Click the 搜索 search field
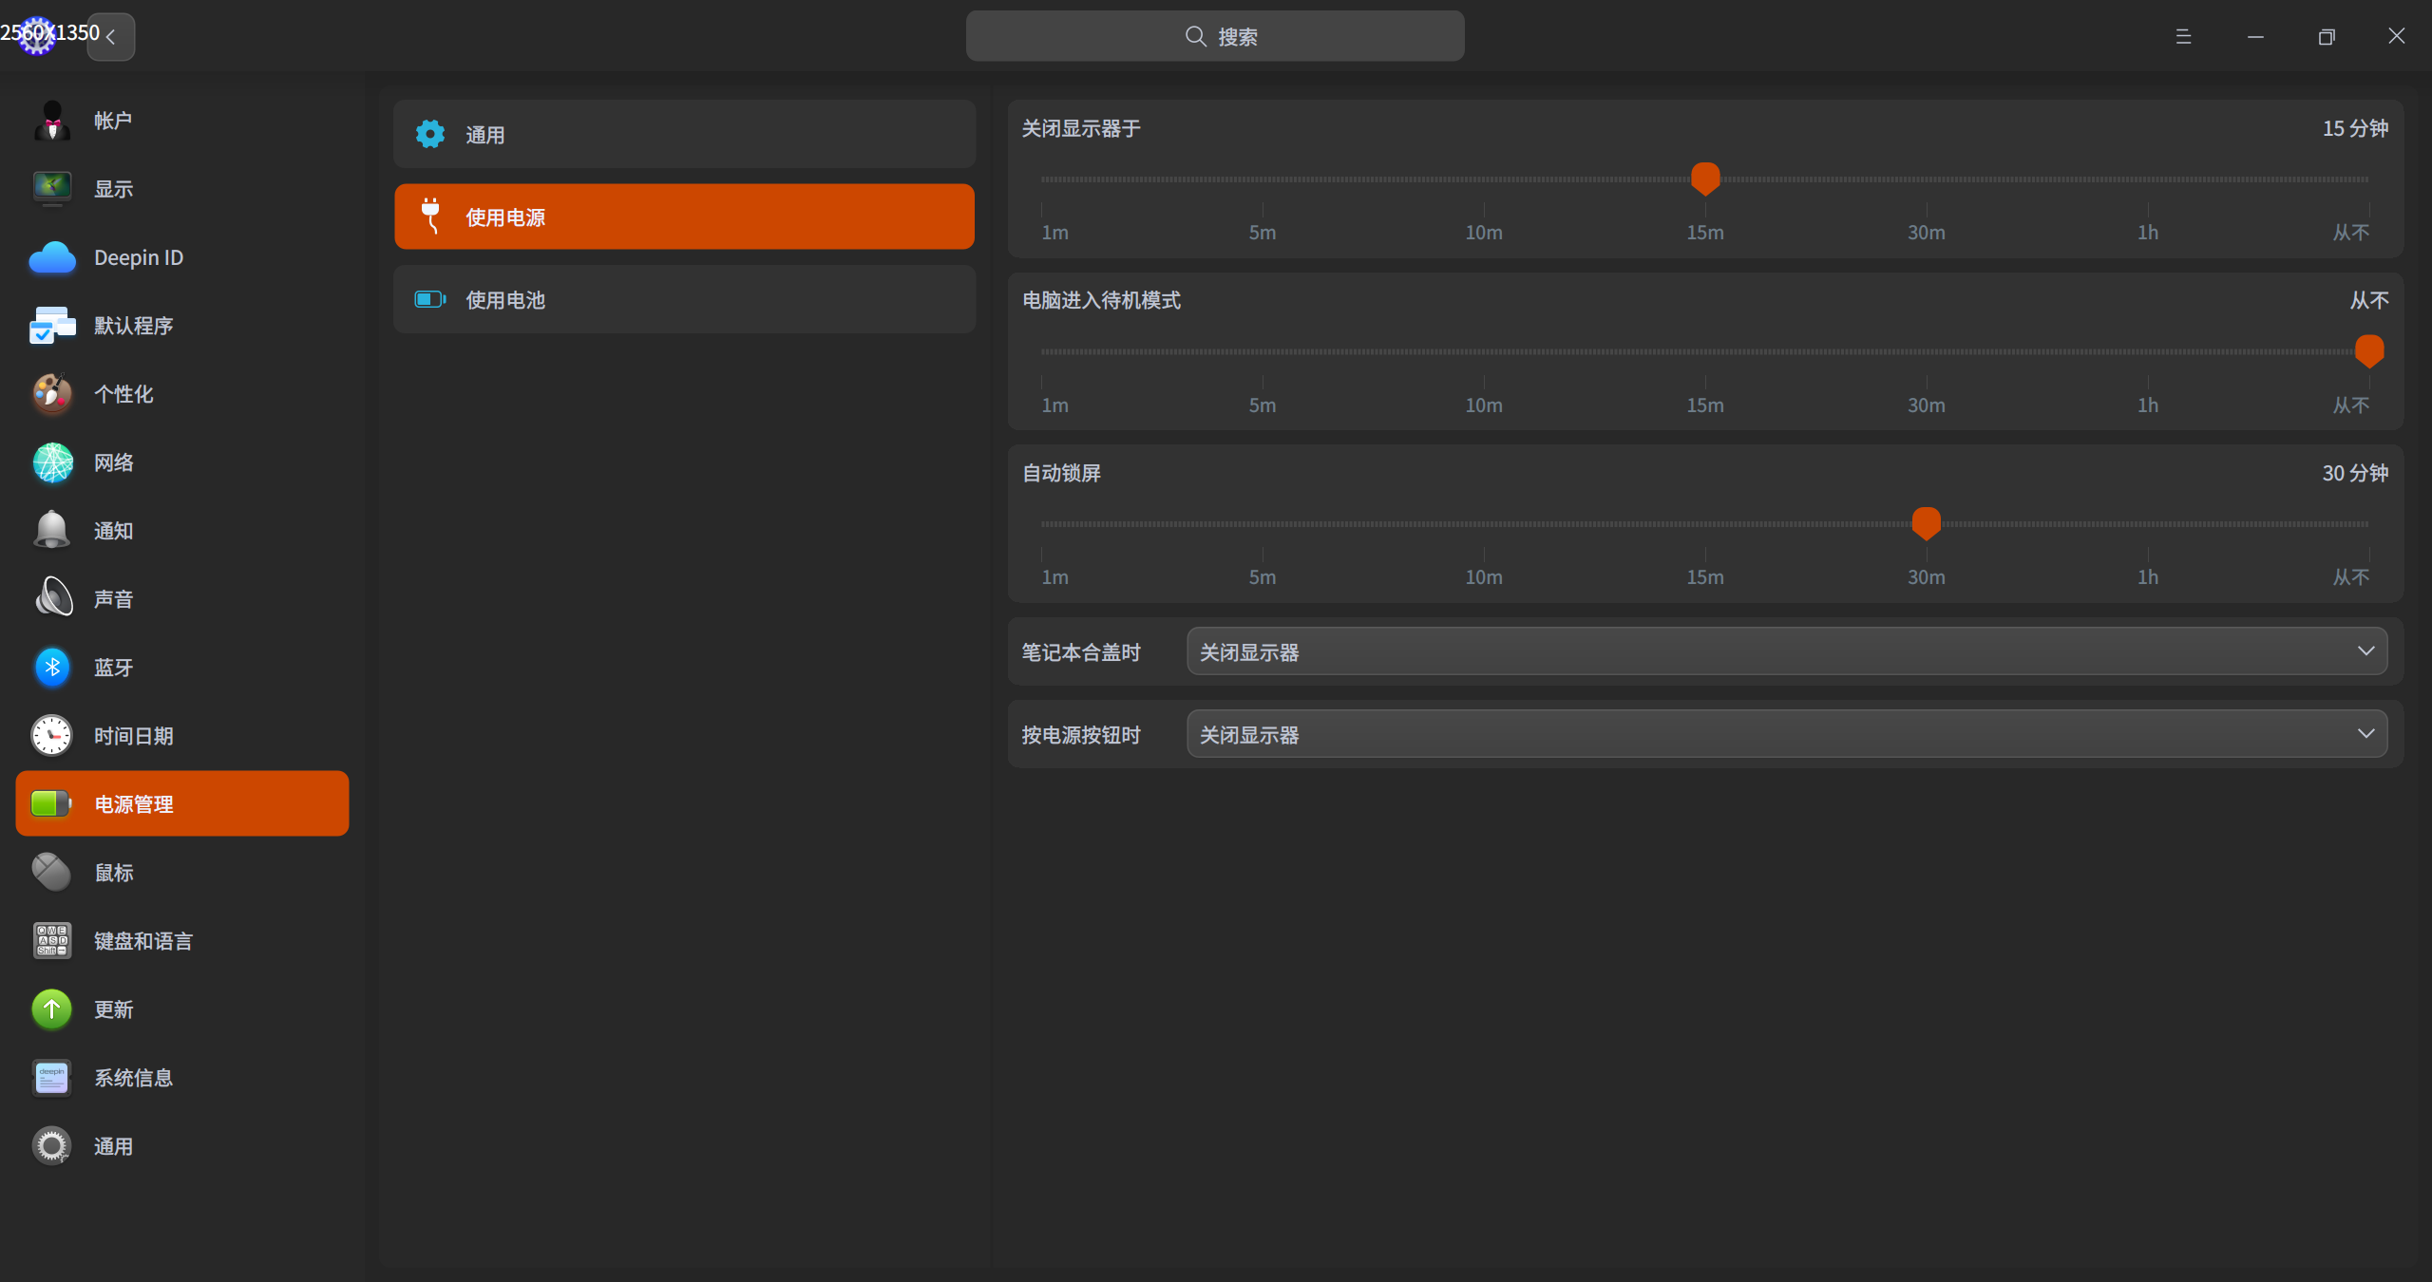Screen dimensions: 2432x1282 [x=1214, y=36]
